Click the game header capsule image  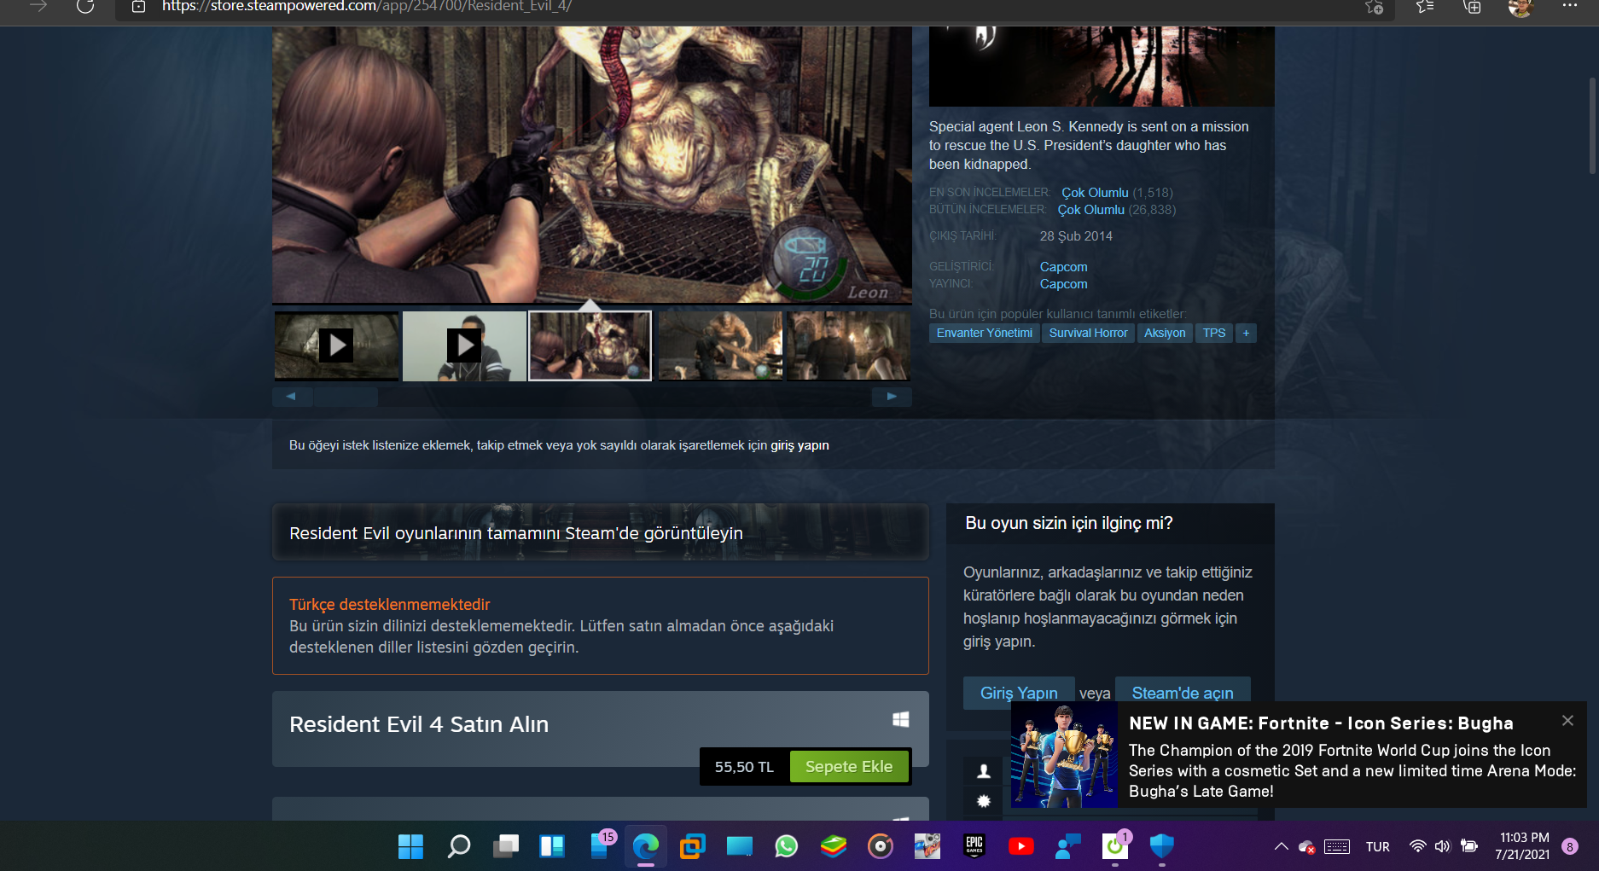[1102, 67]
